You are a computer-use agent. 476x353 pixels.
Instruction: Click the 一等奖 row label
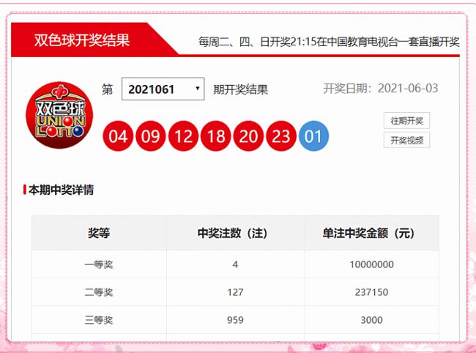pyautogui.click(x=99, y=264)
